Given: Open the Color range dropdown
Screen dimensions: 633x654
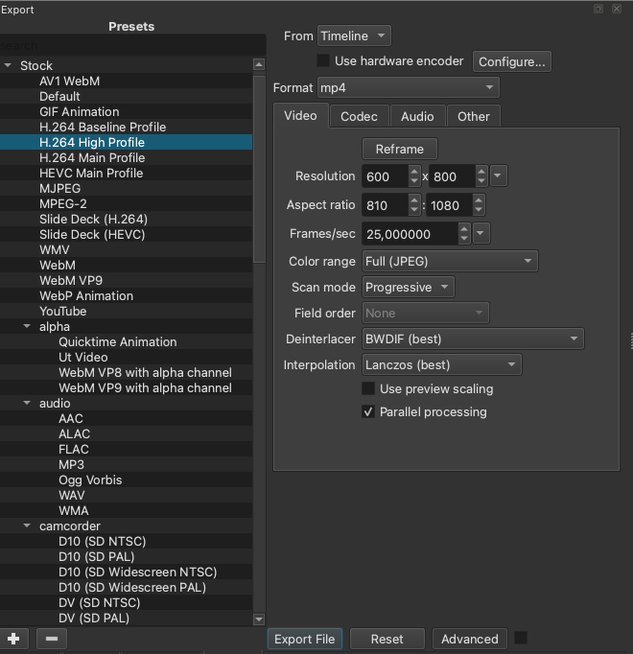Looking at the screenshot, I should pyautogui.click(x=450, y=261).
